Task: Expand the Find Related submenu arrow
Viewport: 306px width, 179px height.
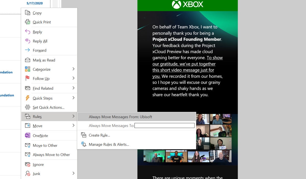Action: click(x=73, y=88)
